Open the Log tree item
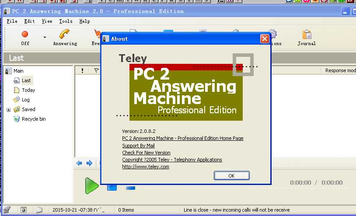 (x=26, y=100)
